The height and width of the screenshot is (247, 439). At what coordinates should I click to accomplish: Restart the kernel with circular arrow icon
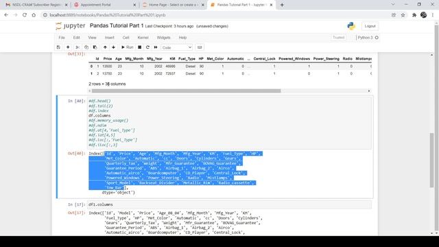(x=147, y=47)
